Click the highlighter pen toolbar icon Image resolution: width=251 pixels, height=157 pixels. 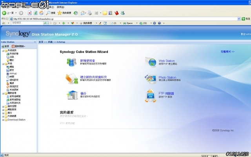[100, 23]
